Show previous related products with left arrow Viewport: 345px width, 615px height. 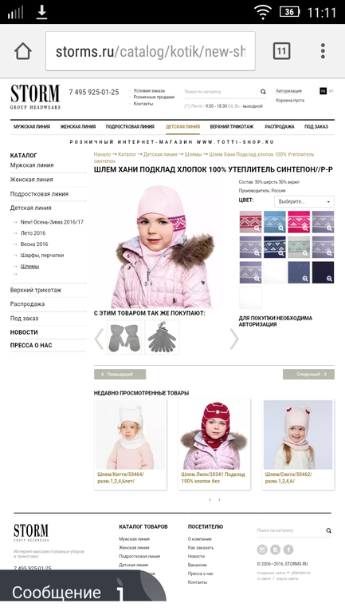(99, 338)
